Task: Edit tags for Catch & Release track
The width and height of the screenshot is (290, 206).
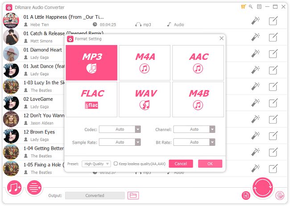Action: click(x=273, y=37)
